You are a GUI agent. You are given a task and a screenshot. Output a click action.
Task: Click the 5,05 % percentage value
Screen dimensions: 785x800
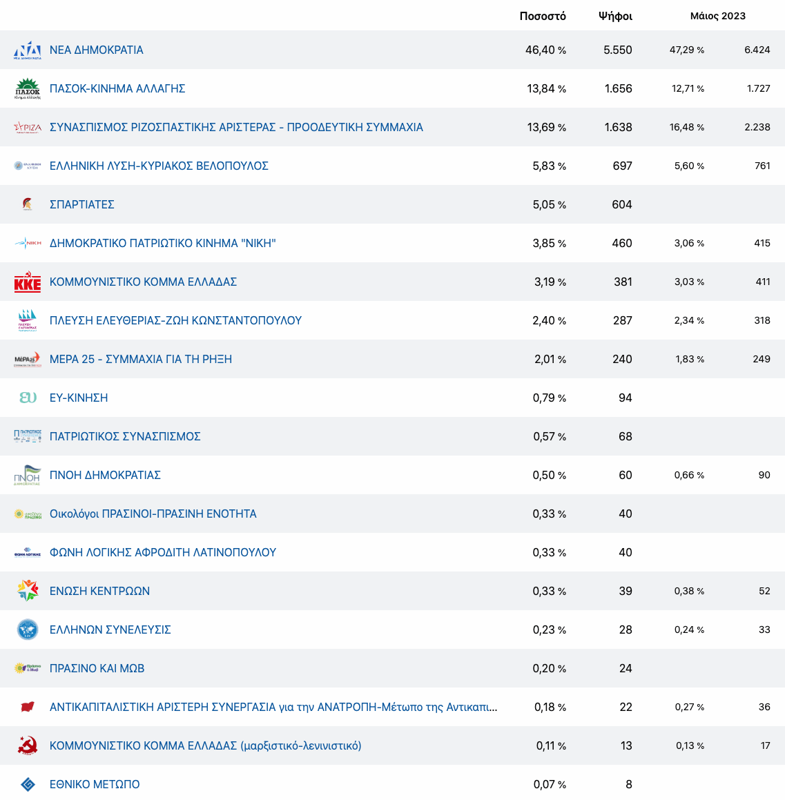click(549, 204)
